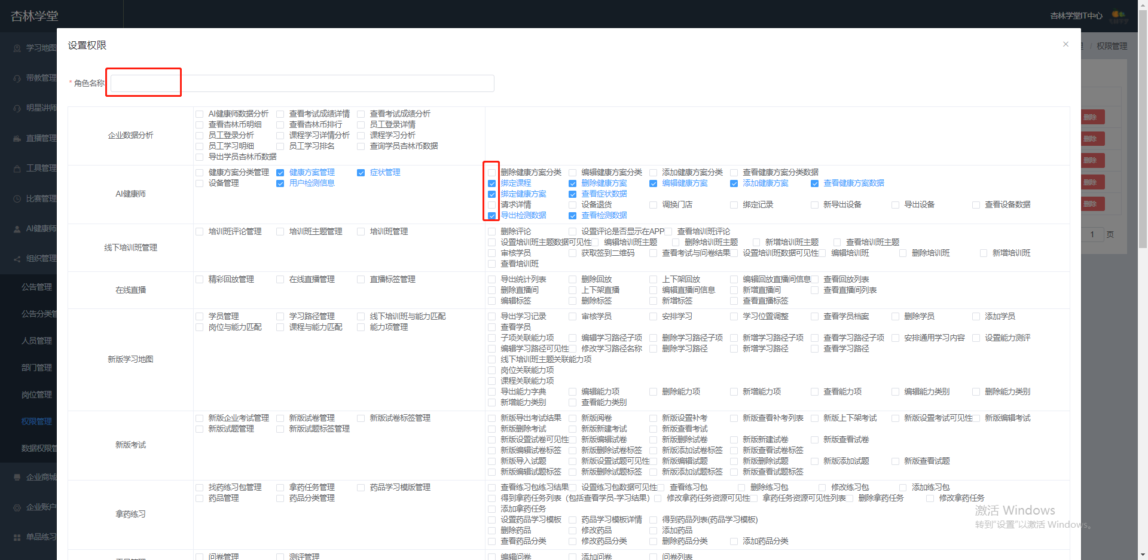Check 导出统计列表 checkbox
This screenshot has width=1148, height=560.
[491, 280]
